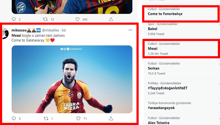Click the bold Messi keyword in tweet text
Screen dimensions: 220x125
[x=16, y=35]
